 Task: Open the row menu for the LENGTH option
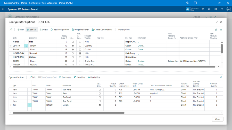[26, 46]
